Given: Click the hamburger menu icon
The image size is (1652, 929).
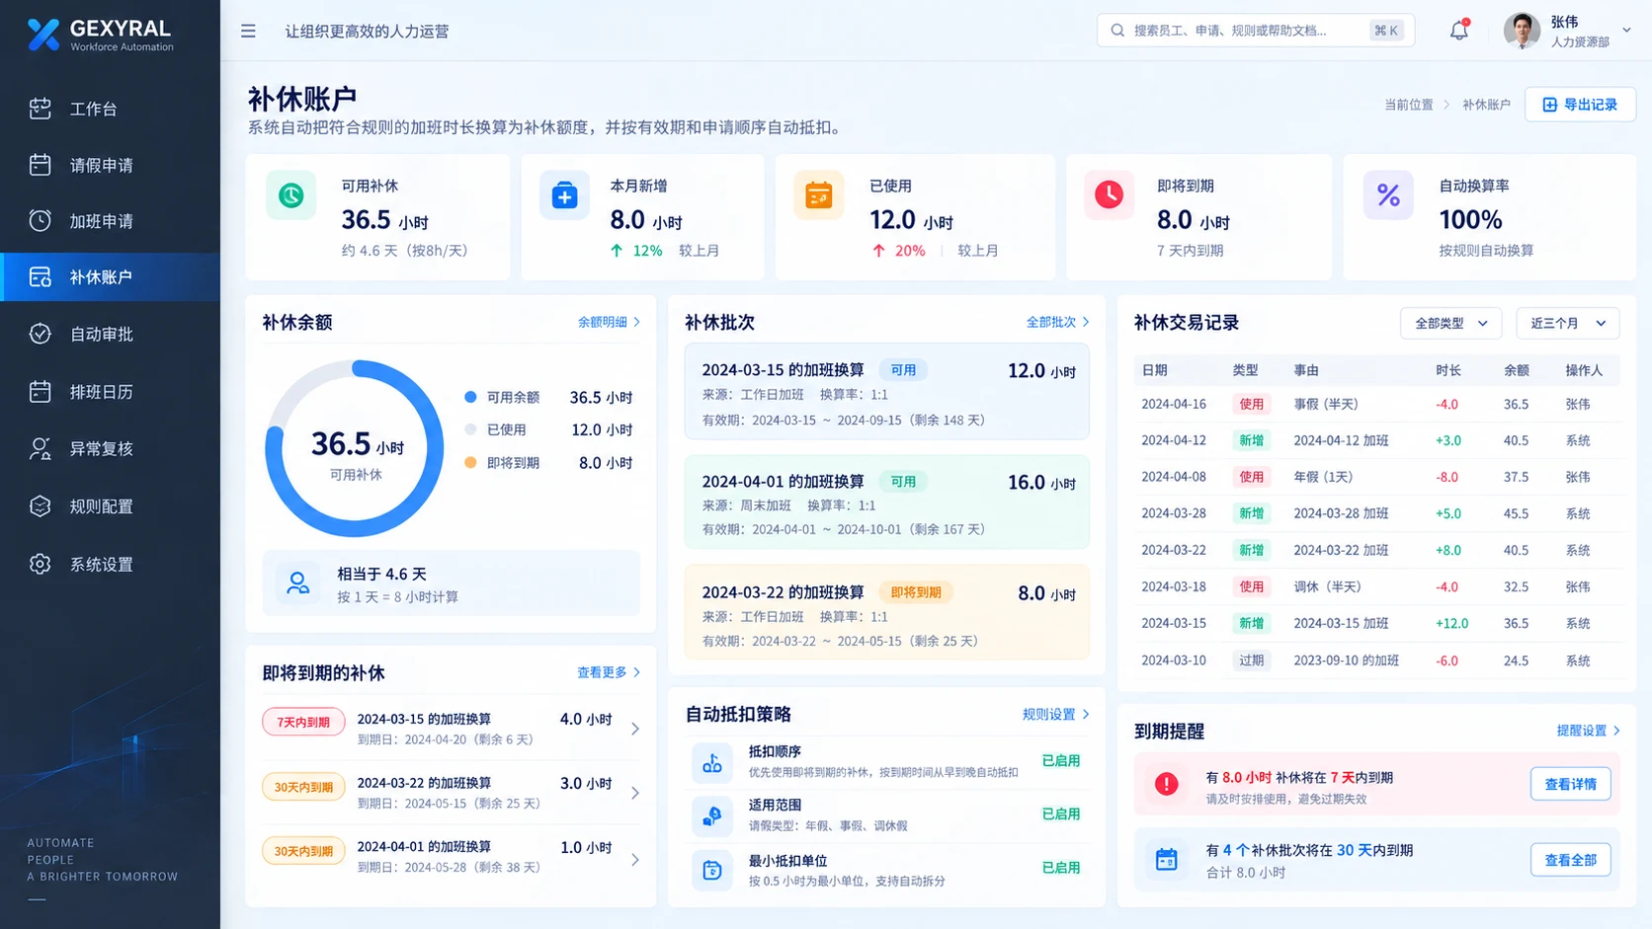Looking at the screenshot, I should pyautogui.click(x=248, y=32).
